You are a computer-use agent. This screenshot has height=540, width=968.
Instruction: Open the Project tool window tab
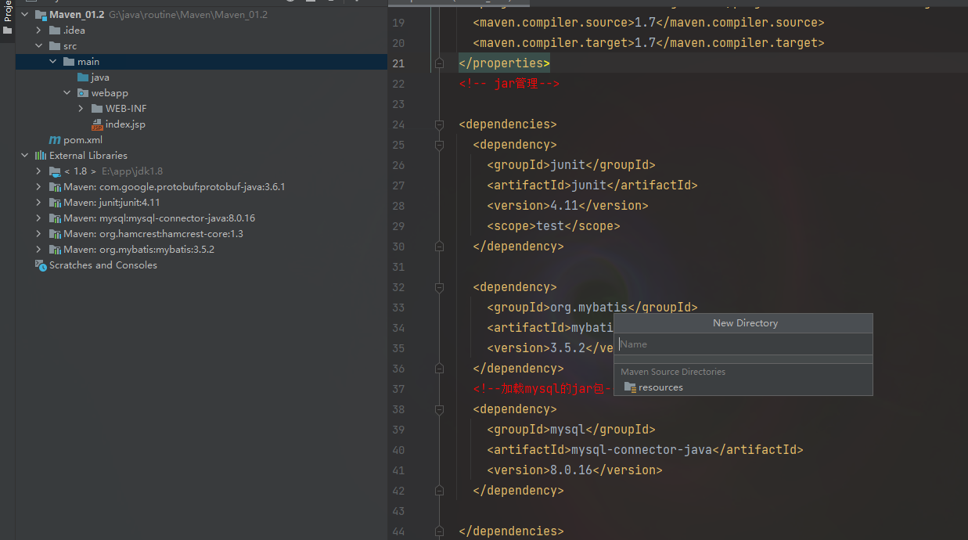[8, 11]
